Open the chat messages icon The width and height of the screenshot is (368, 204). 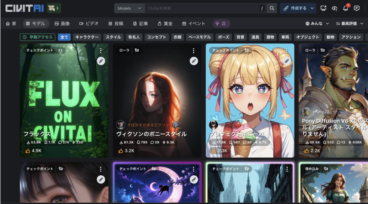[x=357, y=8]
